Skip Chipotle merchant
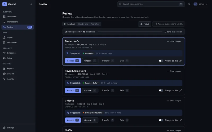Viewport: 212px width, 132px height. pos(124,120)
